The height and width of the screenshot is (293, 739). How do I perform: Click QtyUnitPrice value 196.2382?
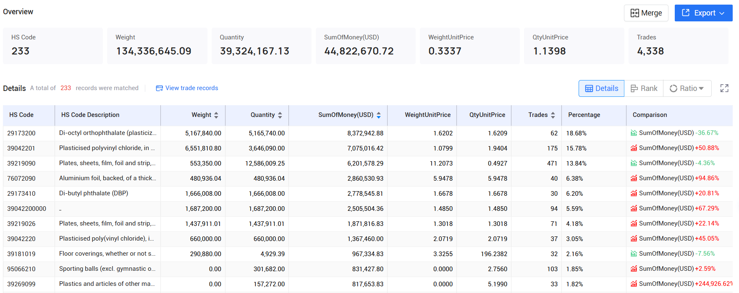(x=494, y=254)
